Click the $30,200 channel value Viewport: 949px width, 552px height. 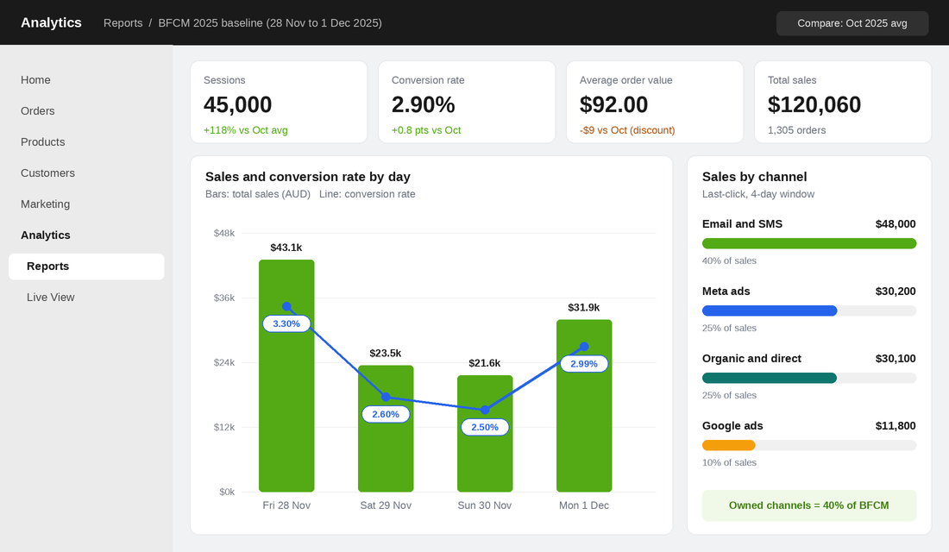pyautogui.click(x=896, y=292)
